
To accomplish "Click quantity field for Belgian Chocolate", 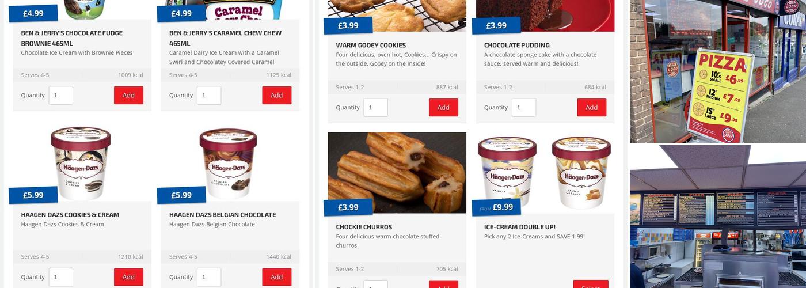I will [209, 277].
